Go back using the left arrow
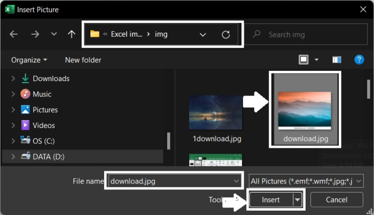The height and width of the screenshot is (215, 374). tap(13, 34)
